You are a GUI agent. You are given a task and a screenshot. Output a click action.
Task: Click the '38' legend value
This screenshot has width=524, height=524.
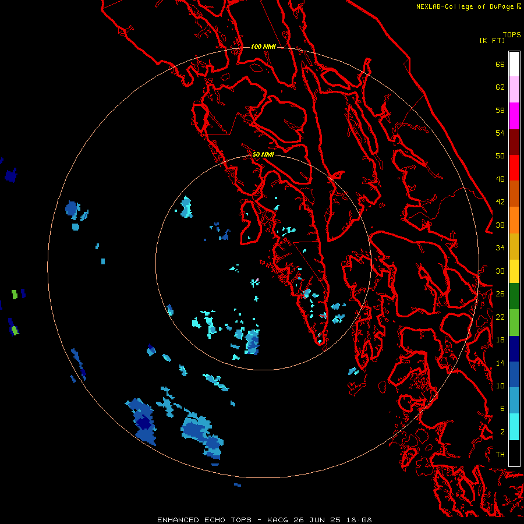pyautogui.click(x=500, y=225)
